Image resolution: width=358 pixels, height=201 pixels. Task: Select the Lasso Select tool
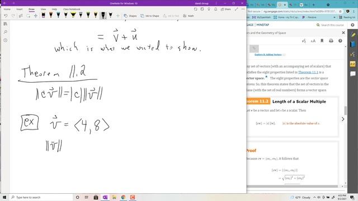(x=28, y=16)
